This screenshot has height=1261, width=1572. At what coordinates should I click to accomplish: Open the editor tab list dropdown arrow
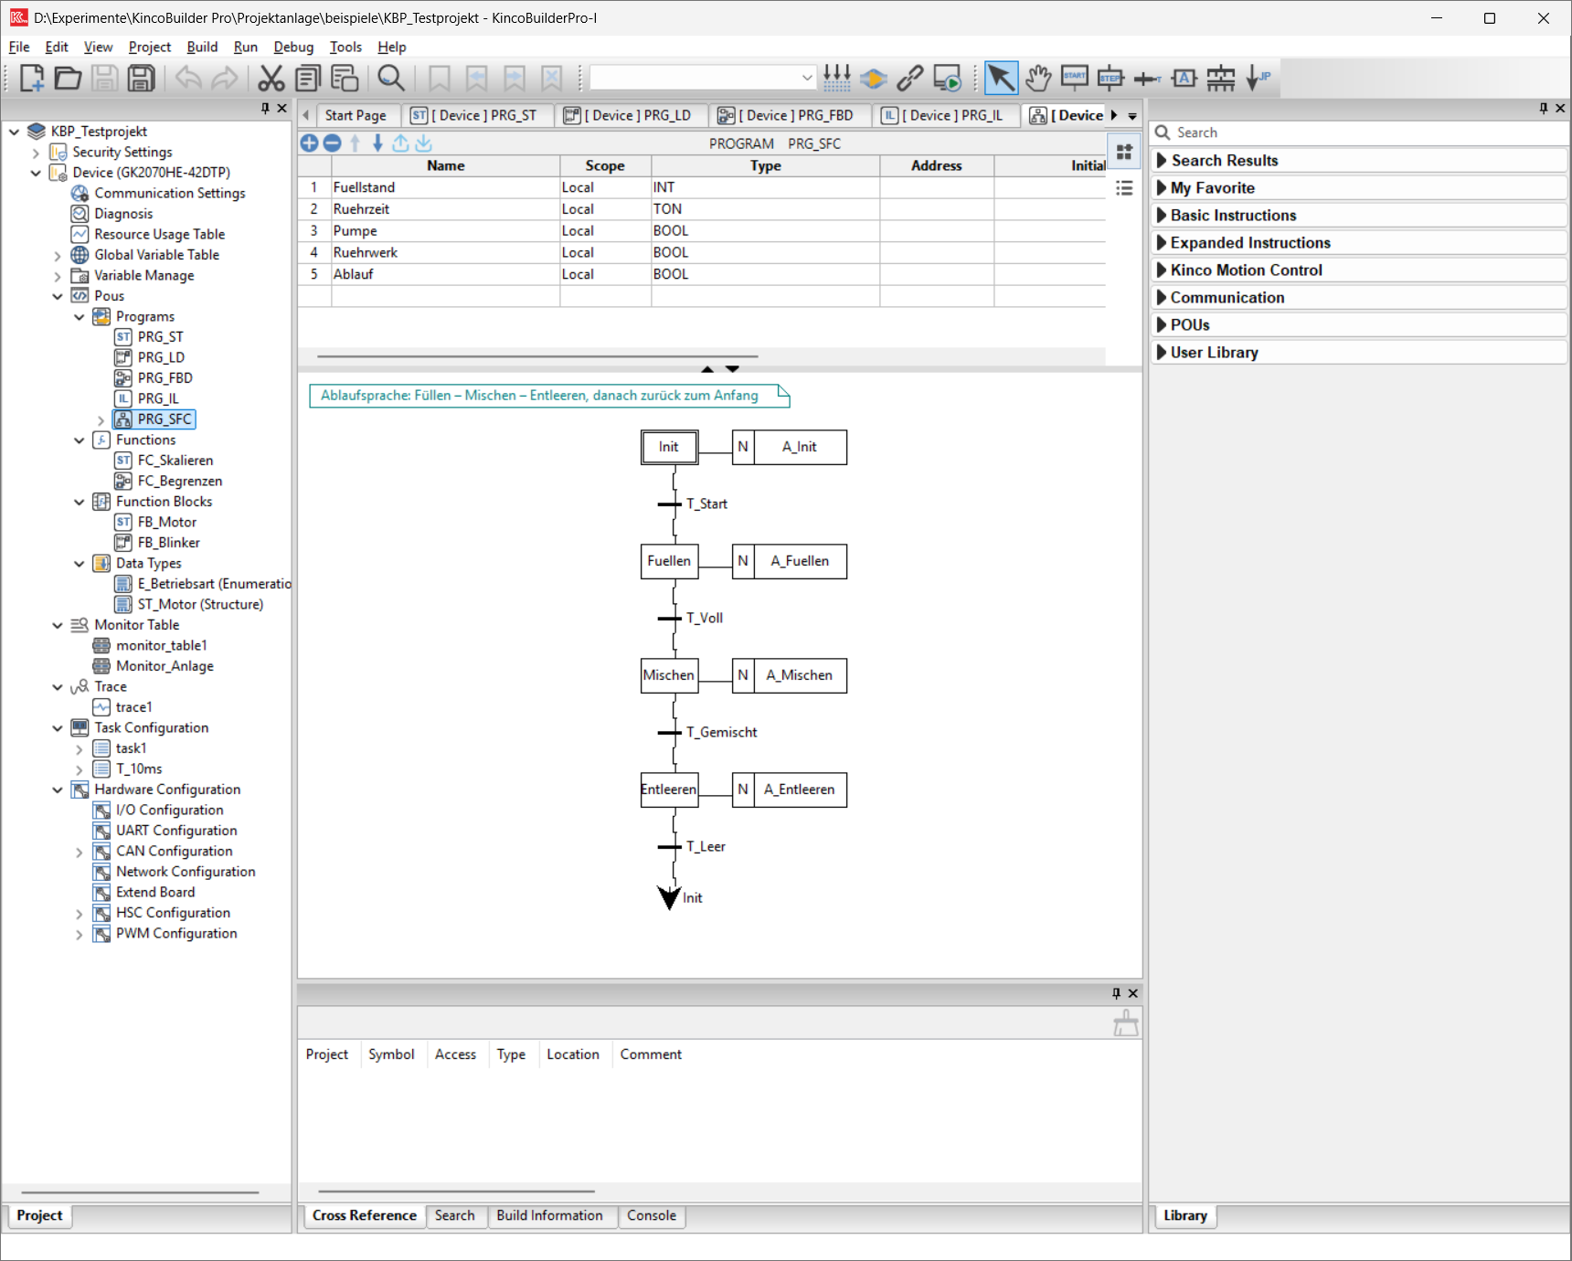1132,116
